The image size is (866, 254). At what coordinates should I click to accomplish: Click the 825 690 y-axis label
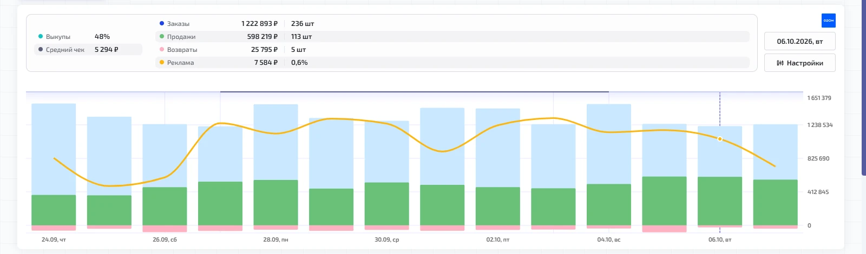818,158
